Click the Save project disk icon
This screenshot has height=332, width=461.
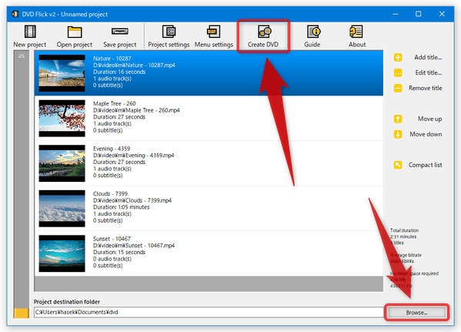pyautogui.click(x=119, y=32)
